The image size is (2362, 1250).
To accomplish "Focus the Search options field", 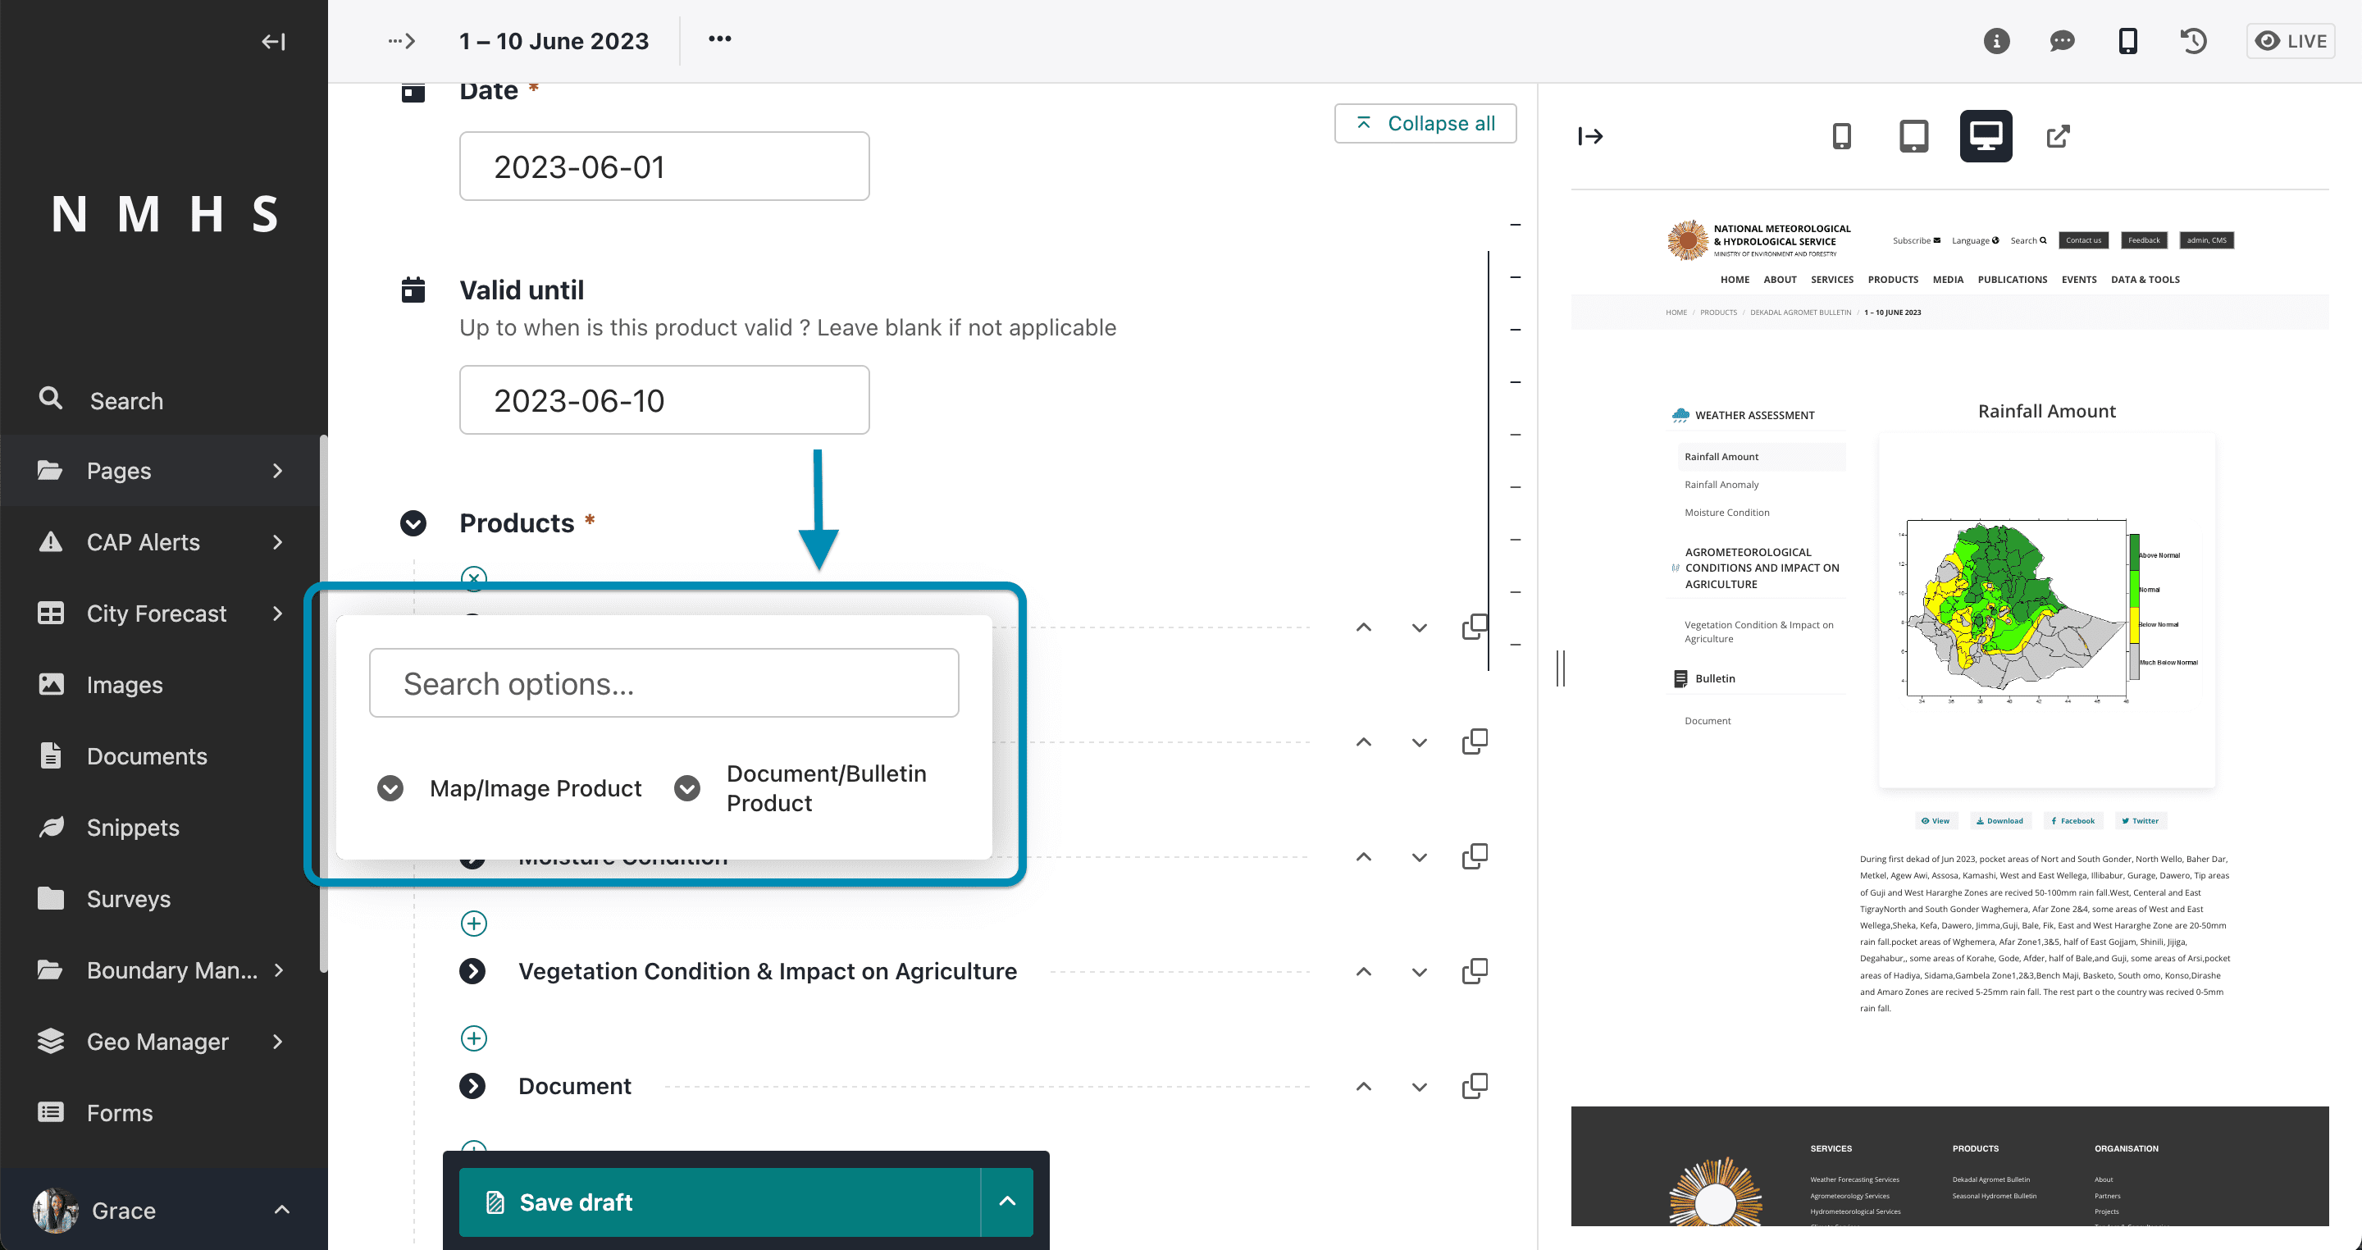I will 663,683.
